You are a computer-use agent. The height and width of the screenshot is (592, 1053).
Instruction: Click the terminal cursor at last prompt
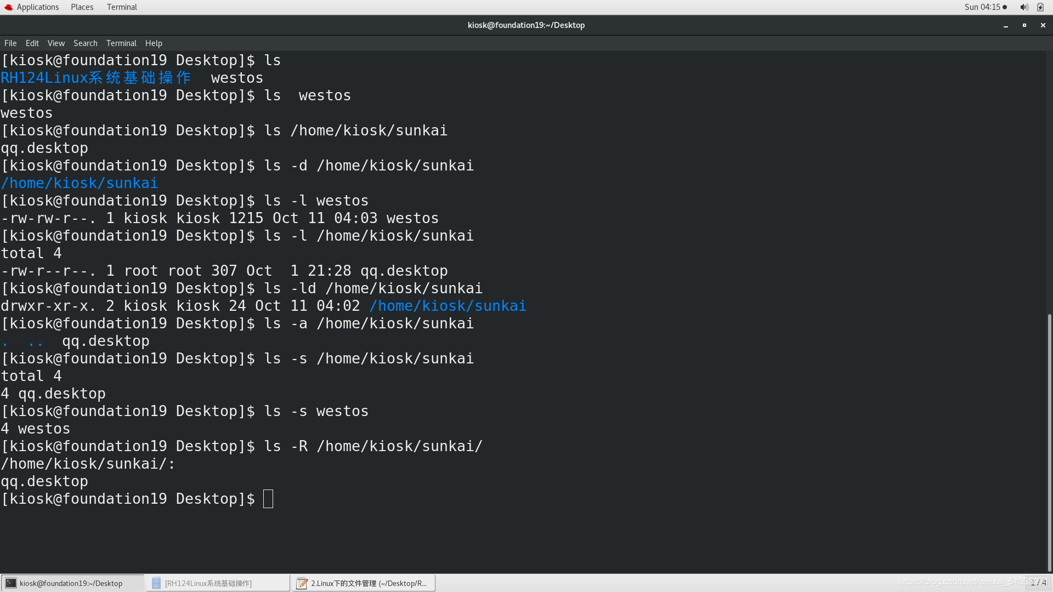268,499
